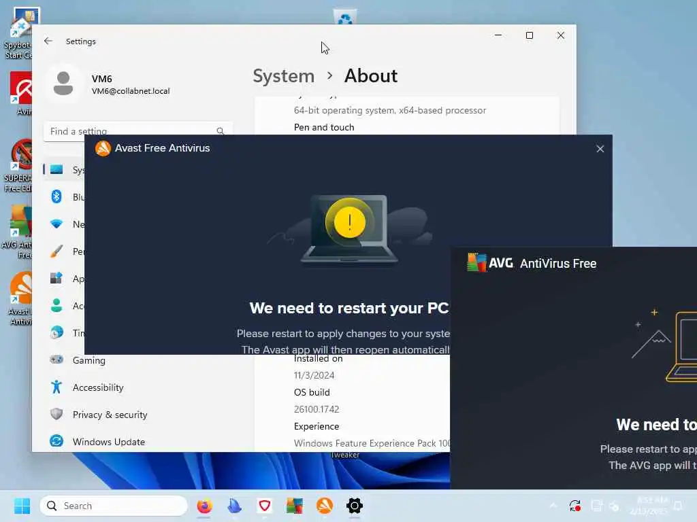Click the Pen and touch label
The width and height of the screenshot is (697, 522).
coord(324,127)
